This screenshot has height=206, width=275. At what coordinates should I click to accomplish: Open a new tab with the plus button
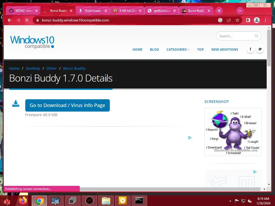219,11
